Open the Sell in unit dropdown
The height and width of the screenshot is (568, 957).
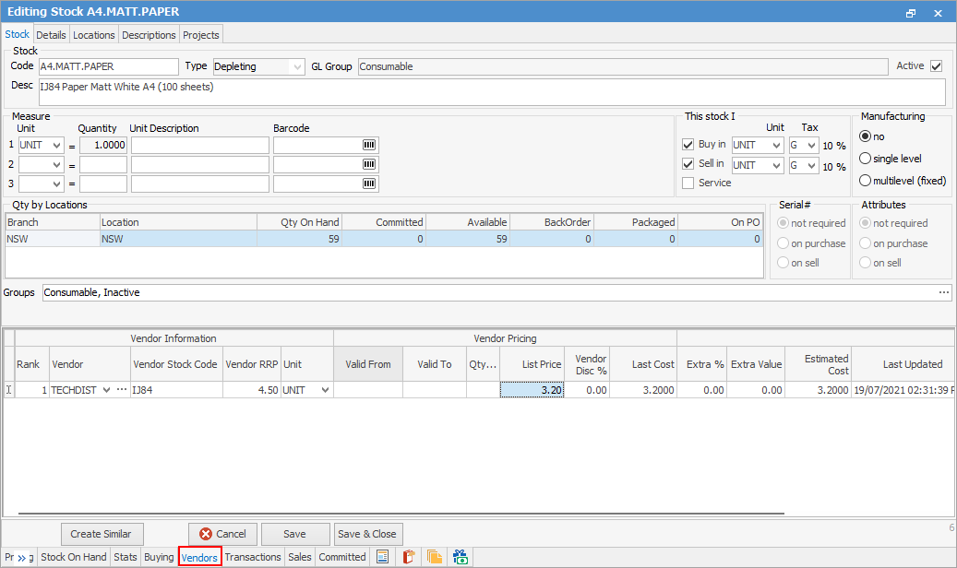[x=775, y=166]
